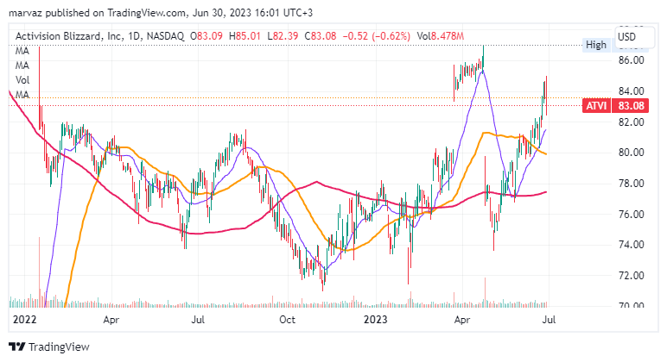Select the MA label below Vol

pos(22,95)
